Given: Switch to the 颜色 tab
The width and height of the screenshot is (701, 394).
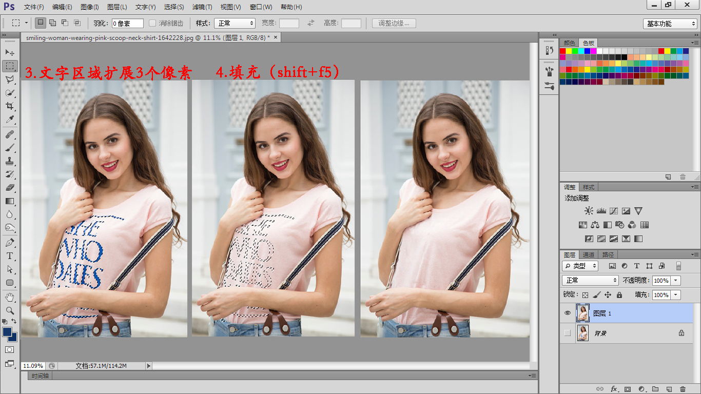Looking at the screenshot, I should coord(570,43).
